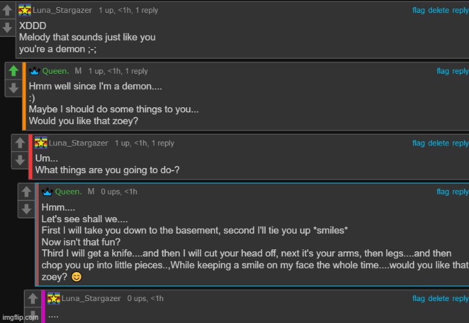
Task: Upvote Luna_Stargazer's '....' comment
Action: 33,298
